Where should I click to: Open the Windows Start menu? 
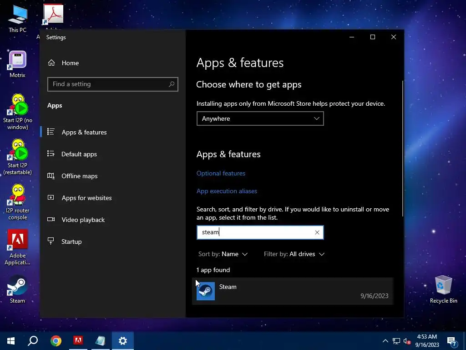click(x=11, y=341)
